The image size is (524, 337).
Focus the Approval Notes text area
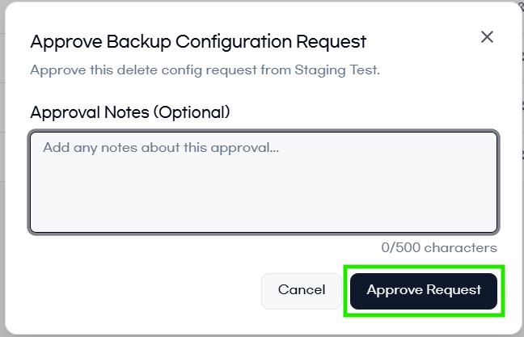click(264, 182)
